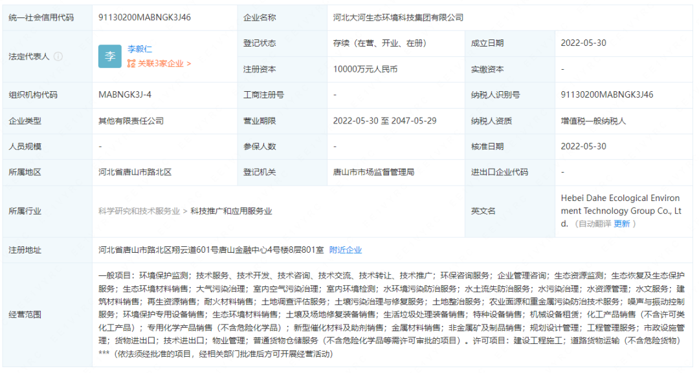
Task: Click the 实缴资本 label
Action: 487,69
